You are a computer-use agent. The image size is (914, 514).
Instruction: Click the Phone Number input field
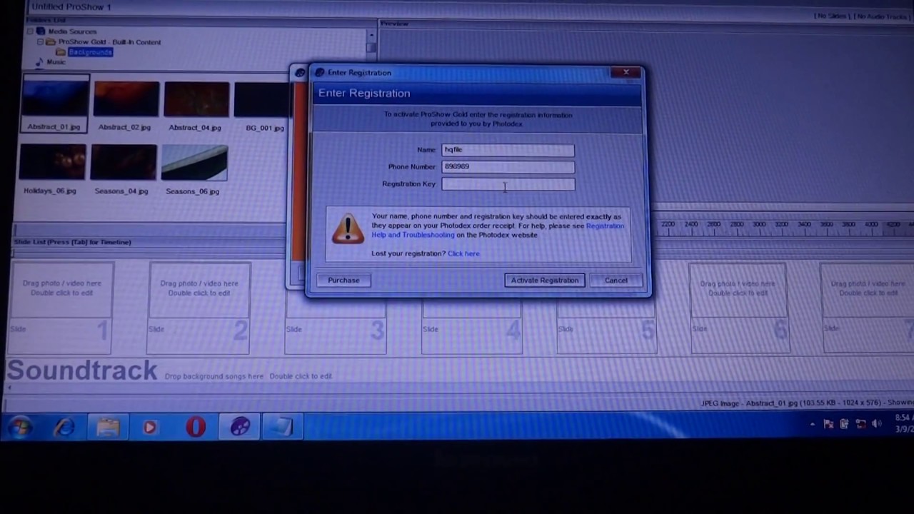pos(508,167)
